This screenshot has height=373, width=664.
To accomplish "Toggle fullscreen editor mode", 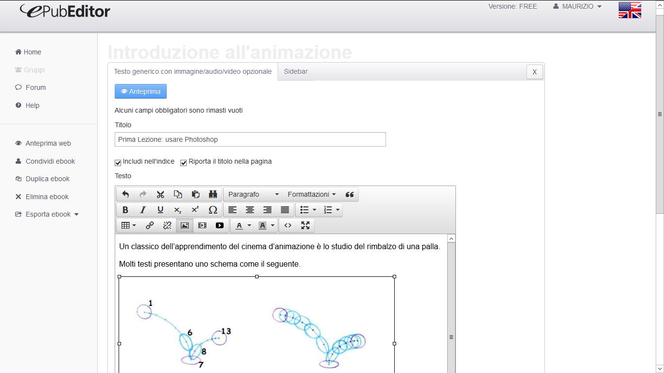I will (x=305, y=225).
